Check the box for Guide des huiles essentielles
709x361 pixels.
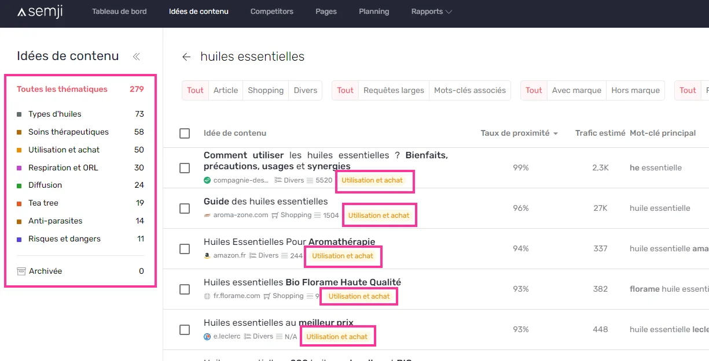tap(185, 209)
